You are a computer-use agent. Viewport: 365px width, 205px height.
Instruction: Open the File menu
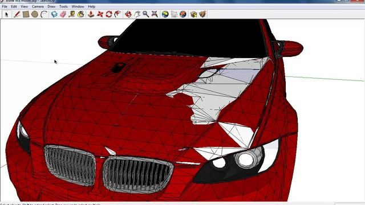pyautogui.click(x=5, y=6)
